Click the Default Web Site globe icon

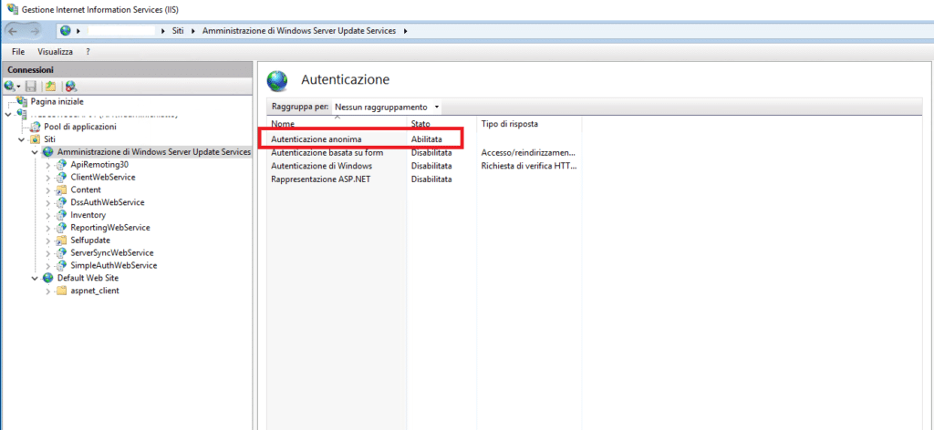coord(48,278)
